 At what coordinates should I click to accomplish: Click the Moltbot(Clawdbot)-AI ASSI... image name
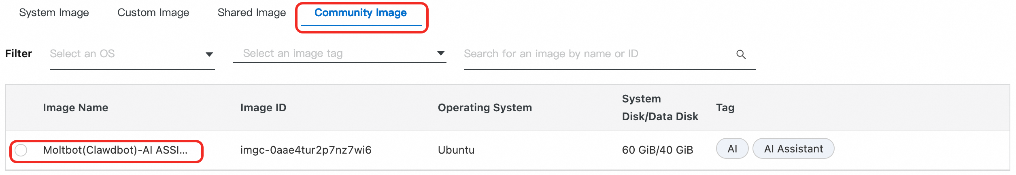point(115,150)
